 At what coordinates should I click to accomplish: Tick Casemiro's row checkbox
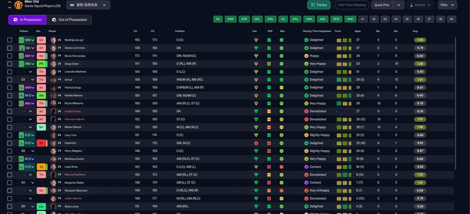click(x=10, y=143)
